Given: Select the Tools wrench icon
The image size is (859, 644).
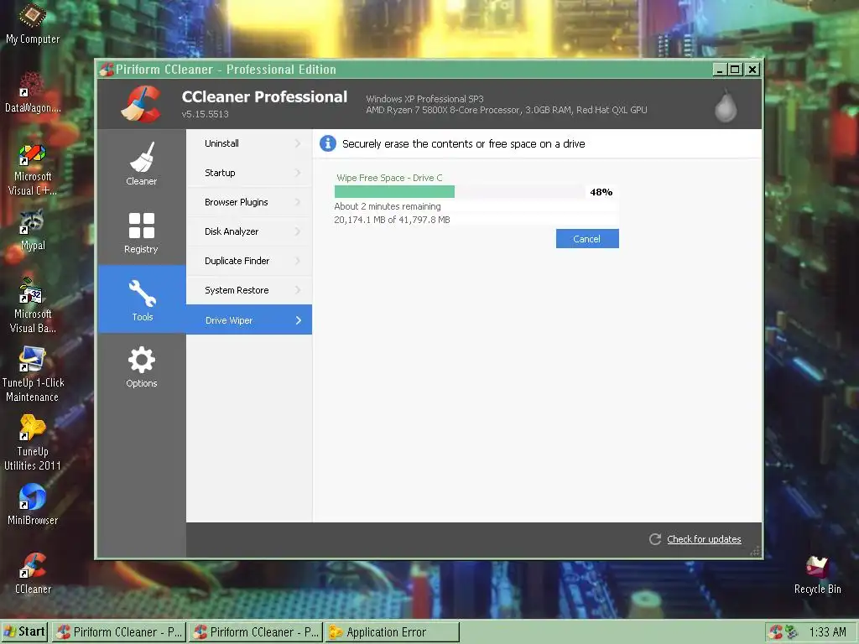Looking at the screenshot, I should 142,293.
